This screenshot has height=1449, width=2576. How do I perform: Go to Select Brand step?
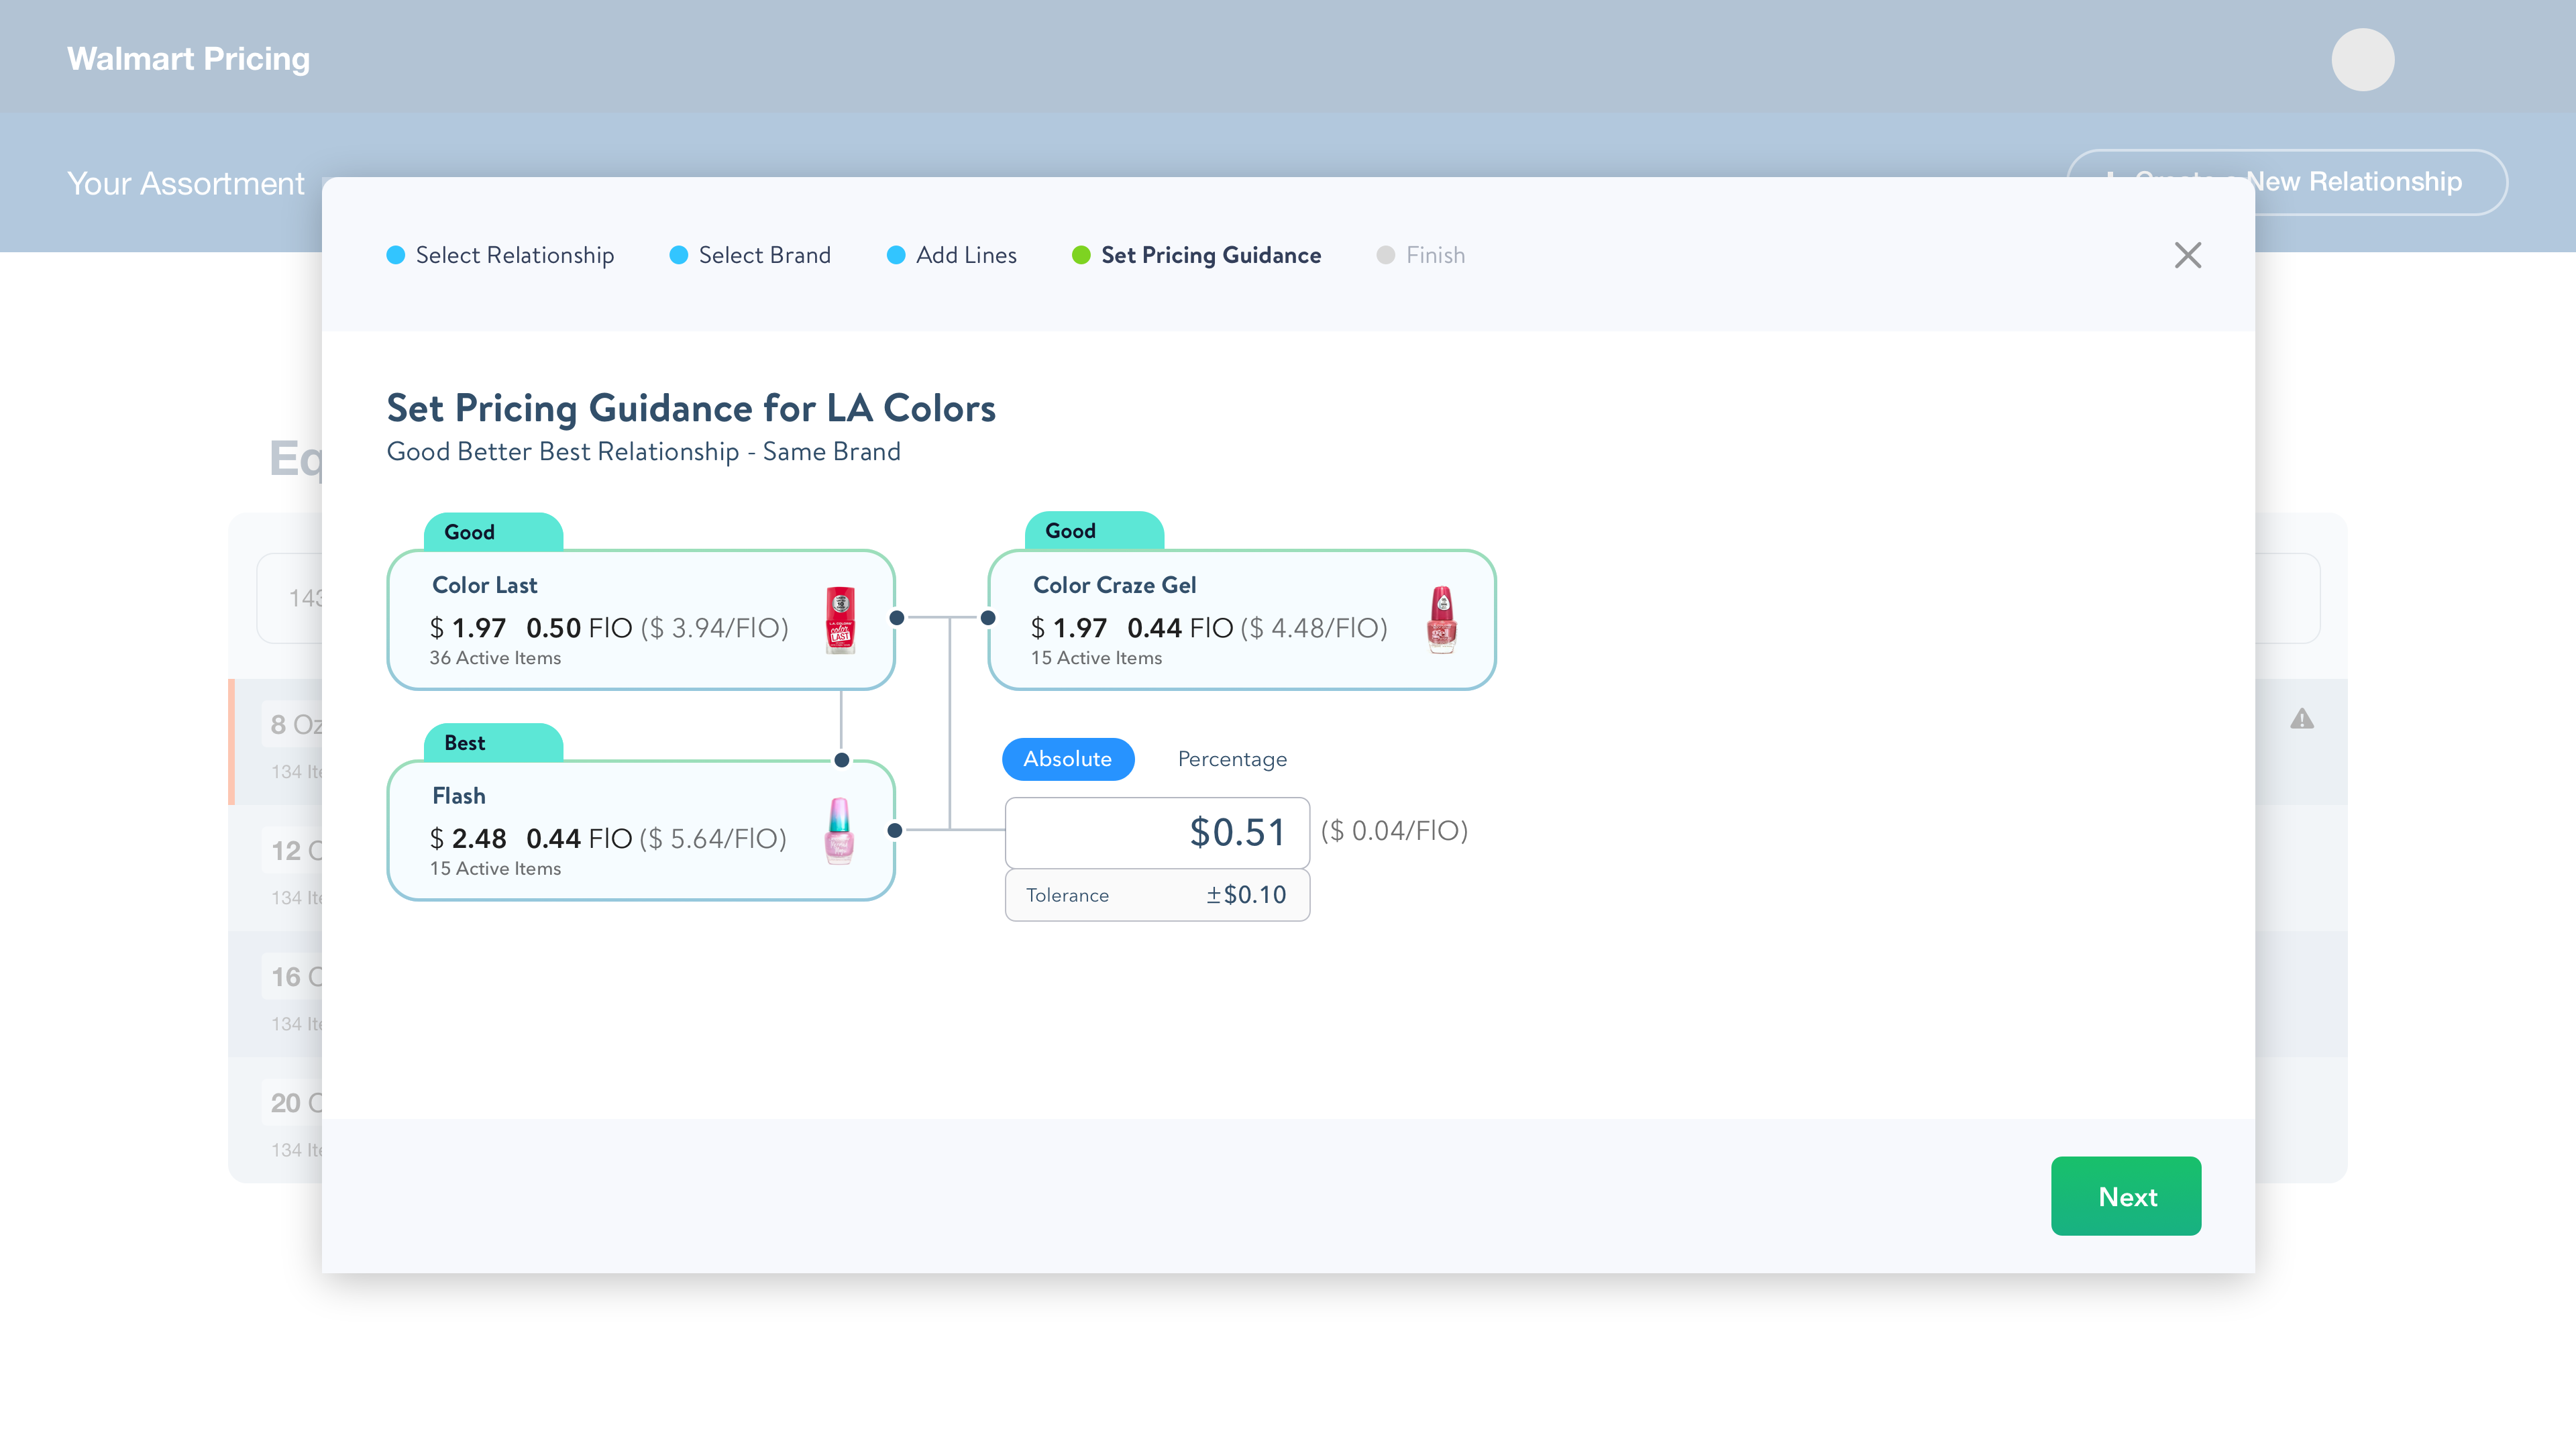[x=750, y=255]
